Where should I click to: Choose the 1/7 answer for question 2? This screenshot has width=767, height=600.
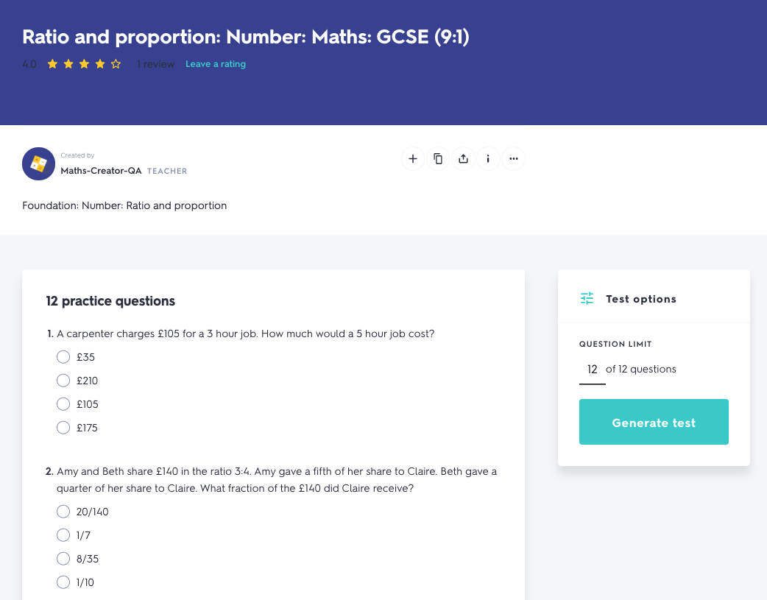pos(63,534)
